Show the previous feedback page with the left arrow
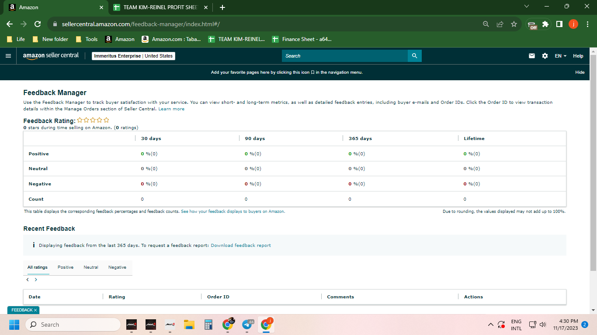597x335 pixels. pyautogui.click(x=28, y=280)
